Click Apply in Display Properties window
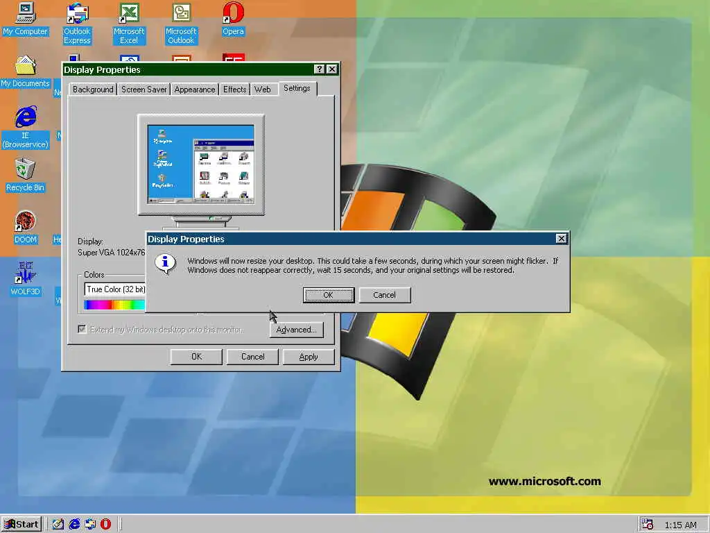Viewport: 710px width, 533px height. 309,357
